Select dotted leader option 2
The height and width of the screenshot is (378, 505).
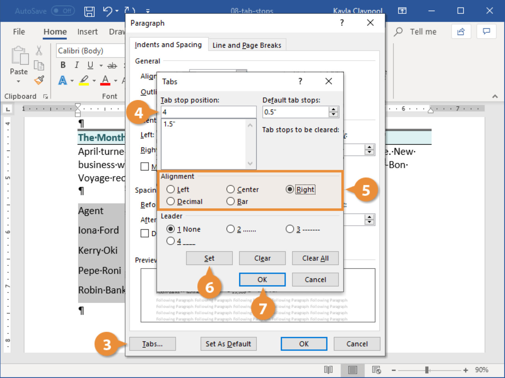(231, 229)
